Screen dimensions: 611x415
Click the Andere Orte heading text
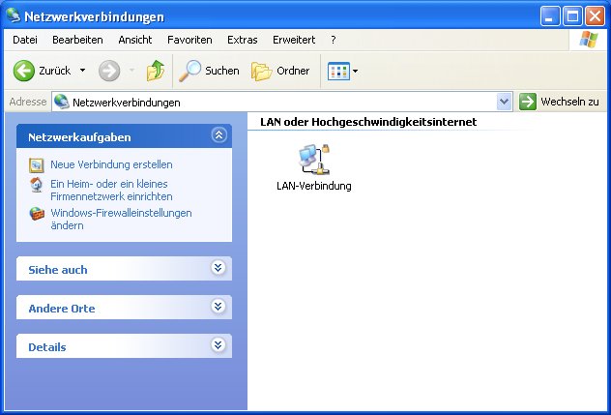tap(62, 309)
